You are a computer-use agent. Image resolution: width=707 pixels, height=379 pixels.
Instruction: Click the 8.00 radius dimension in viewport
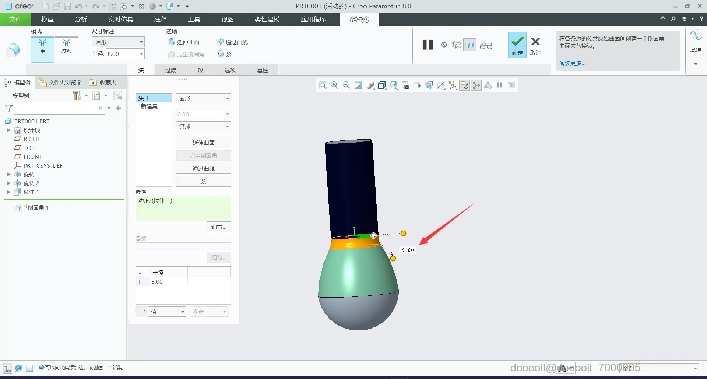(407, 250)
